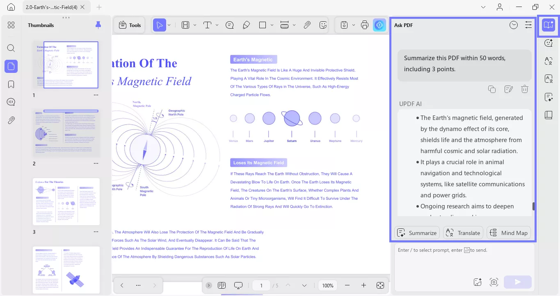
Task: Toggle the thumbnails panel pin
Action: pyautogui.click(x=98, y=25)
